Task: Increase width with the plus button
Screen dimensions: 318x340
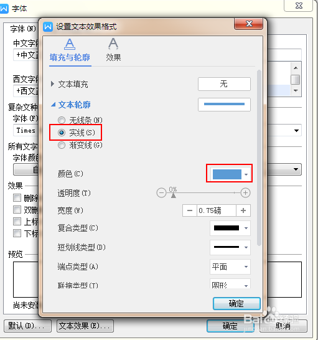Action: [243, 210]
